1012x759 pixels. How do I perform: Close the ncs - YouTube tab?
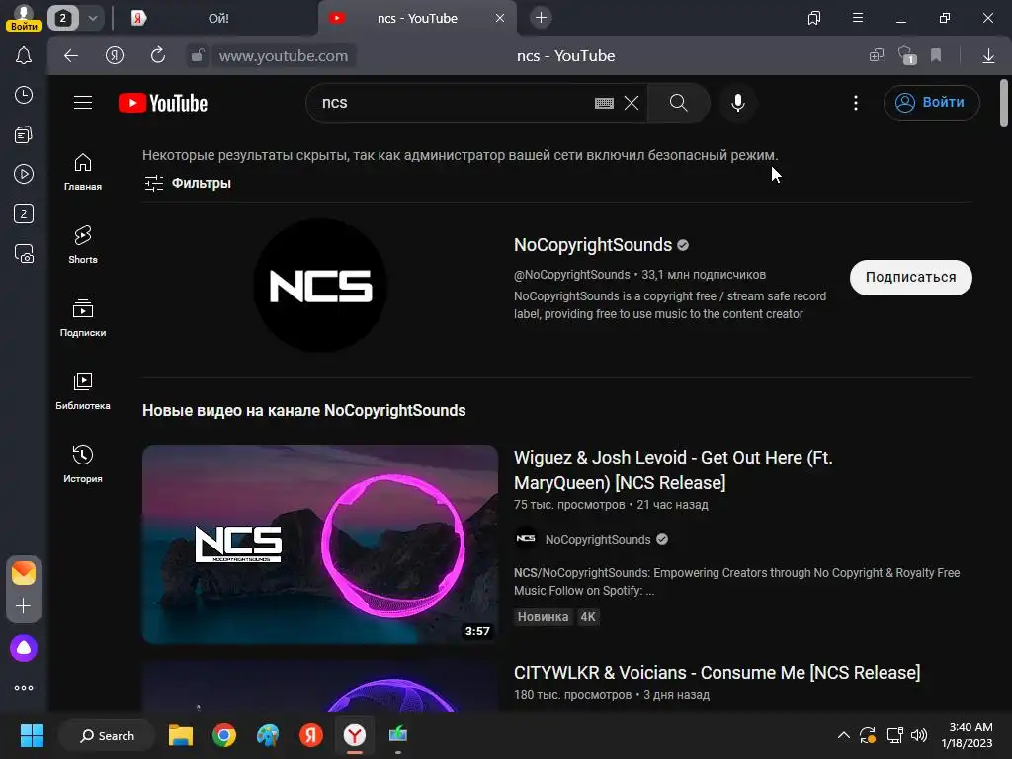pos(499,18)
